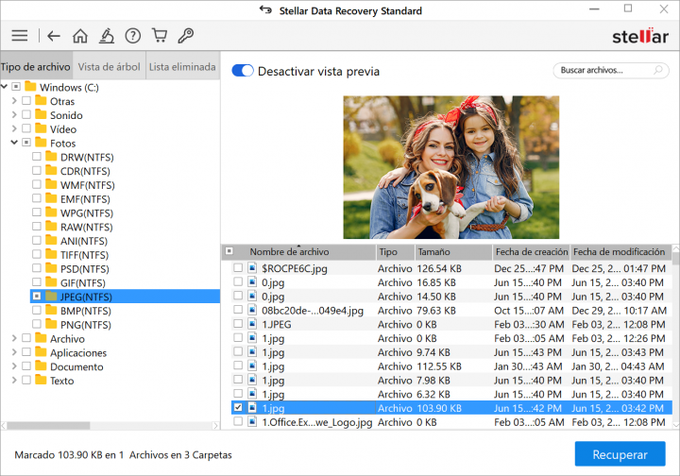Toggle the Desactivar vista previa switch

click(243, 71)
